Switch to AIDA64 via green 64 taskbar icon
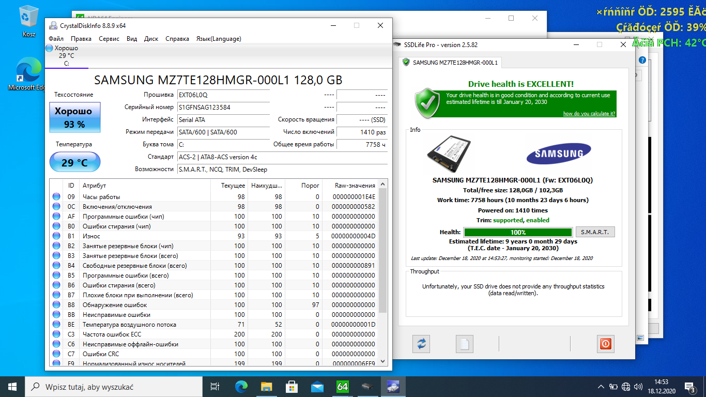Image resolution: width=706 pixels, height=397 pixels. [342, 387]
